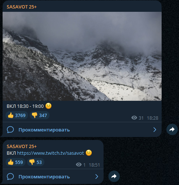Click the views eye icon showing 1
179x185 pixels.
(x=79, y=165)
